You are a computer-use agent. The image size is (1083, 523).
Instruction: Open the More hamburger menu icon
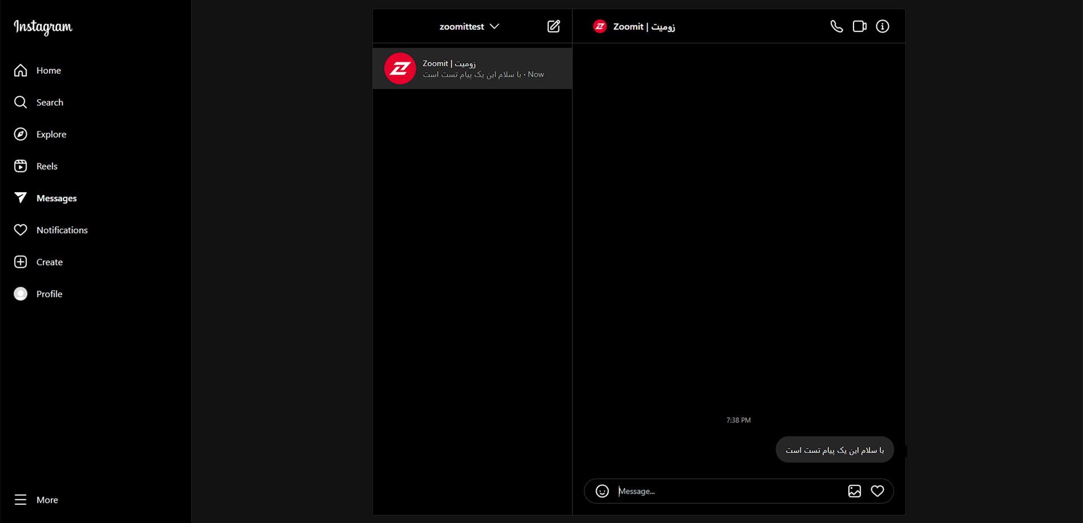(20, 500)
